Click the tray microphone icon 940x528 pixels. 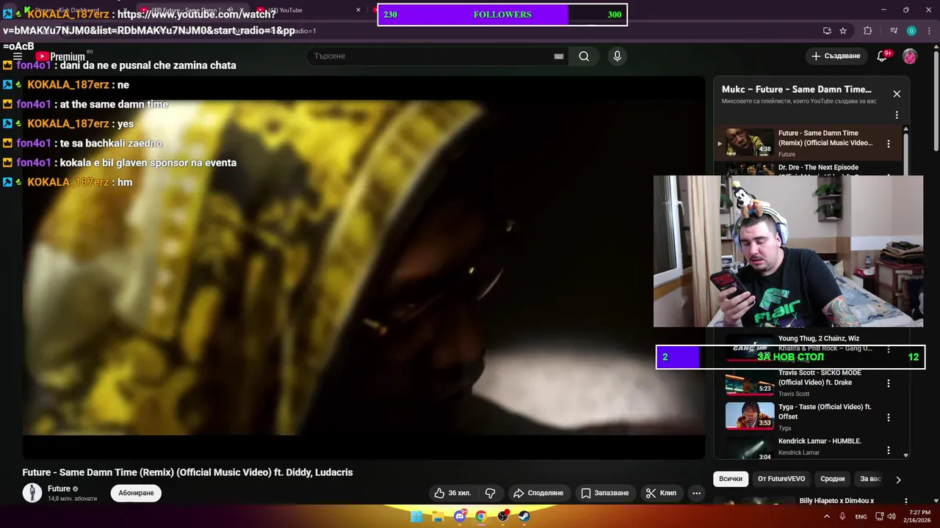[x=842, y=516]
